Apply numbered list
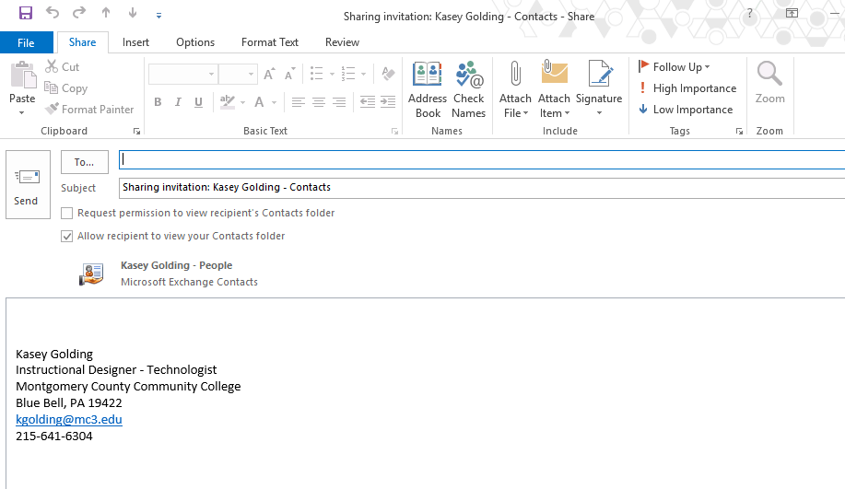The height and width of the screenshot is (489, 845). 348,74
